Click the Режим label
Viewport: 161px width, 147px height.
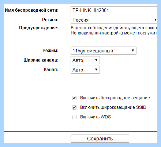pyautogui.click(x=50, y=51)
